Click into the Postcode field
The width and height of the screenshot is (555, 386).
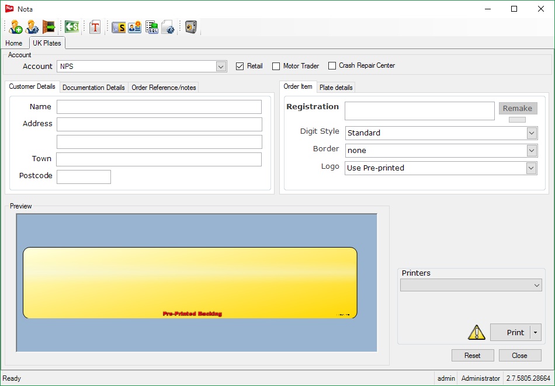tap(84, 177)
